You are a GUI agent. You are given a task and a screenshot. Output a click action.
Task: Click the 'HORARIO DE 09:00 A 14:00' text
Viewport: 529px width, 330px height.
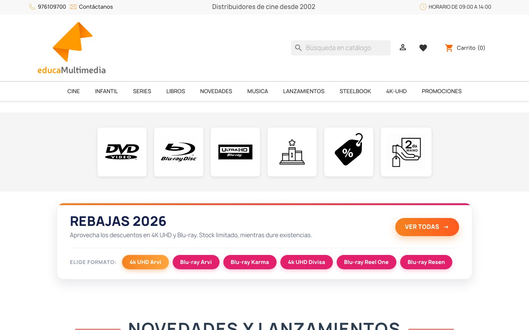click(460, 7)
